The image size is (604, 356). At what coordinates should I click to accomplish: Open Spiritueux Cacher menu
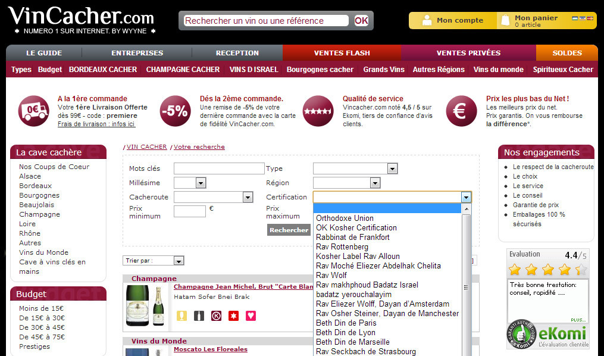point(563,69)
